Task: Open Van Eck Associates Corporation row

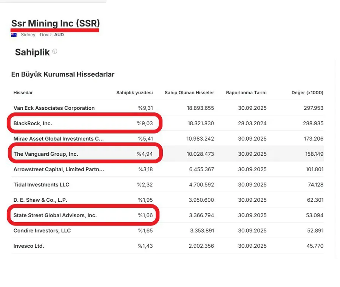Action: click(54, 108)
